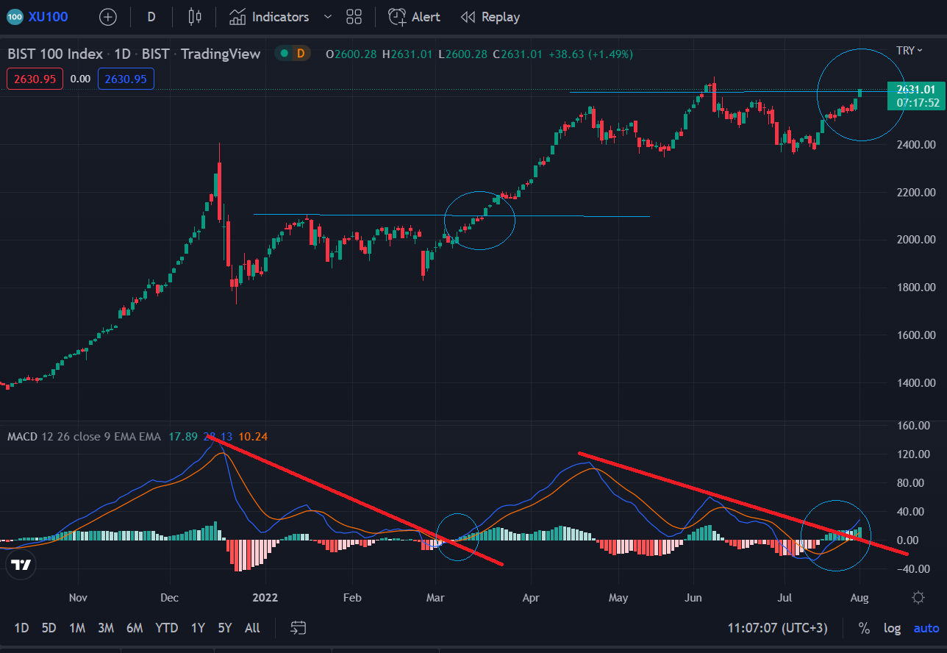Click the blue buy price 2630.95 button
The width and height of the screenshot is (947, 653).
tap(126, 79)
